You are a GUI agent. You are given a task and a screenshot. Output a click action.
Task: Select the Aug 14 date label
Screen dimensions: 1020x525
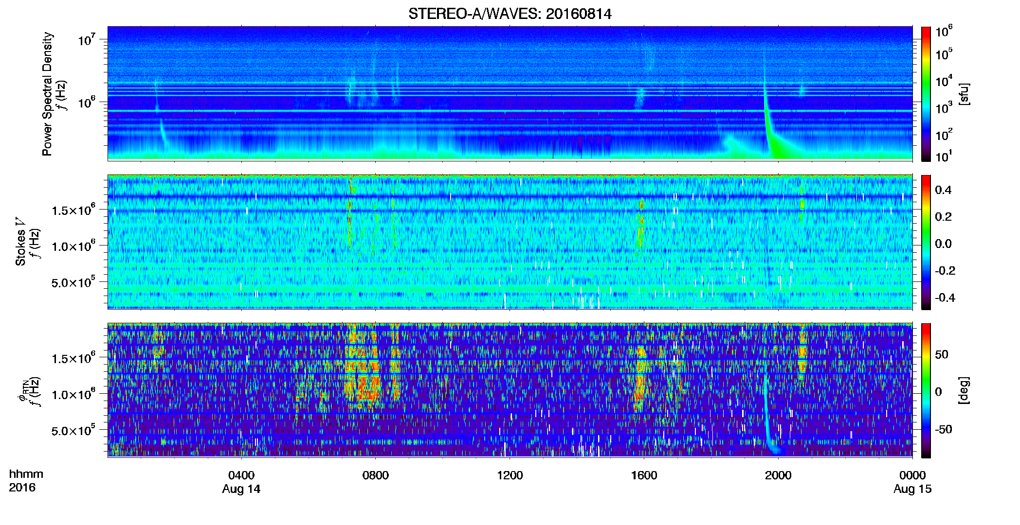[241, 489]
